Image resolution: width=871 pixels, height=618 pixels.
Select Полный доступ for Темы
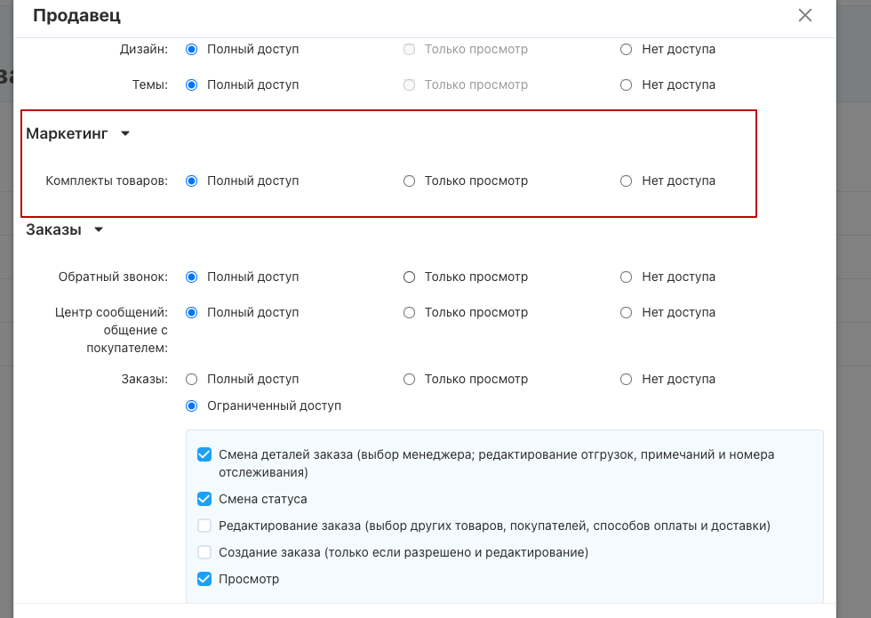[192, 85]
